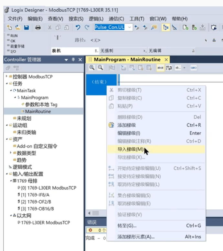Screen dimensions: 223x251
Task: Click the New project icon
Action: coord(9,27)
